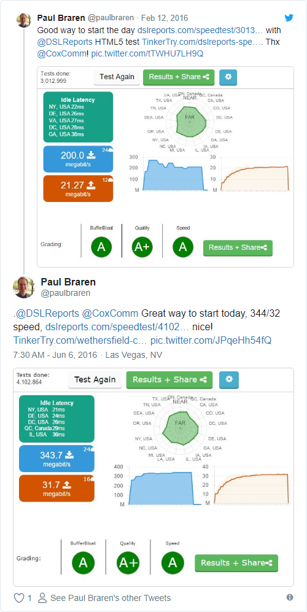
Task: Click See Paul Braren's other Tweets
Action: coord(110,597)
